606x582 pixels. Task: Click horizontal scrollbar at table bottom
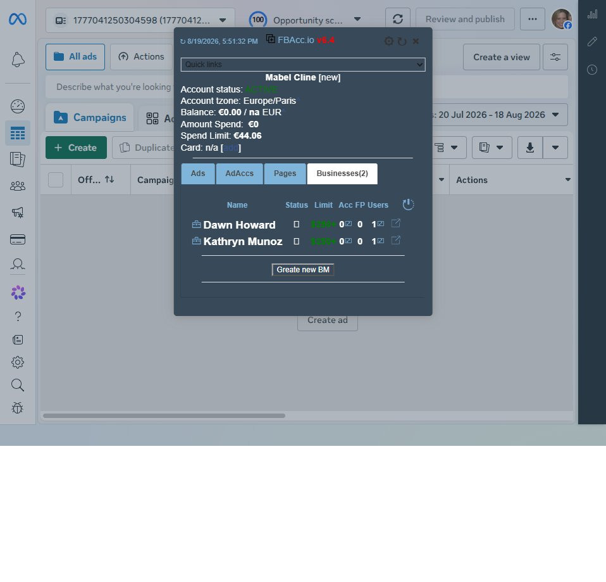point(164,415)
